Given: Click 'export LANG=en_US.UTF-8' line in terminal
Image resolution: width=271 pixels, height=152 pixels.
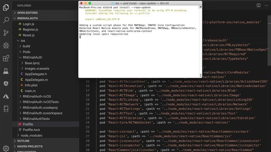Looking at the screenshot, I should 102,19.
